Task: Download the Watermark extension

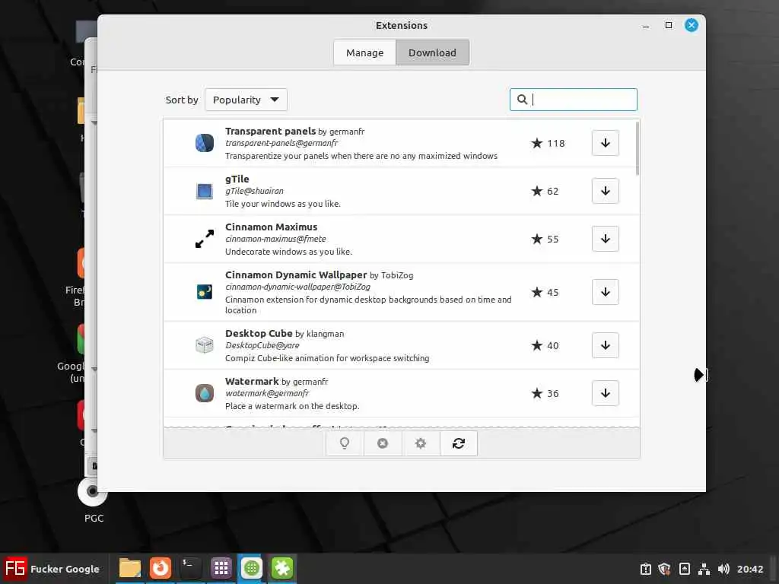Action: (x=605, y=393)
